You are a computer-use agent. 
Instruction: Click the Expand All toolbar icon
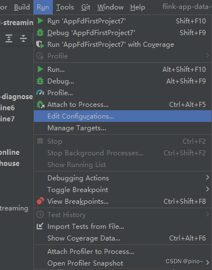(9, 38)
